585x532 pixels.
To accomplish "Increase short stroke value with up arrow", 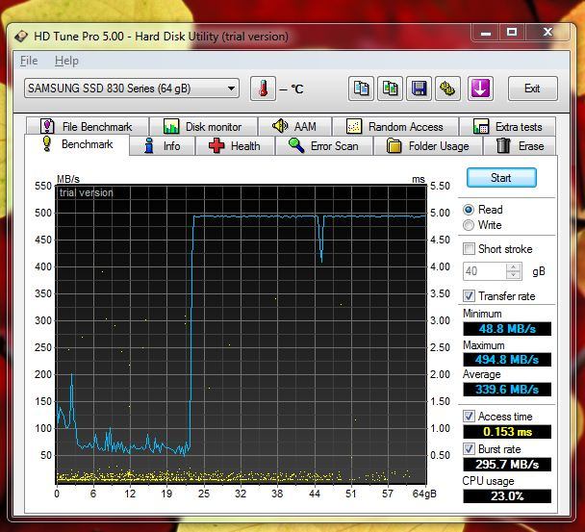I will [514, 267].
